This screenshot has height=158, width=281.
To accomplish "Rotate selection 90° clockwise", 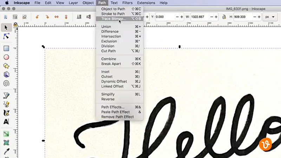I will click(x=47, y=17).
